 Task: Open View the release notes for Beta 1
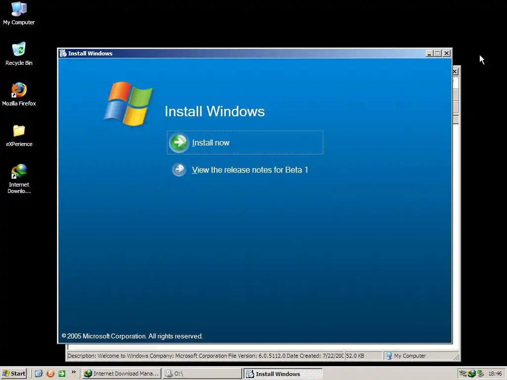[x=250, y=170]
